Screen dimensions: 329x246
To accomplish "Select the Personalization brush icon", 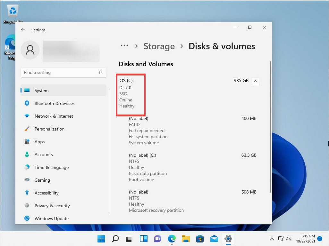I will 27,129.
